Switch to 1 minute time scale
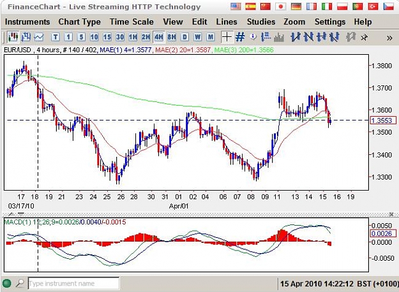The image size is (399, 292). [68, 38]
